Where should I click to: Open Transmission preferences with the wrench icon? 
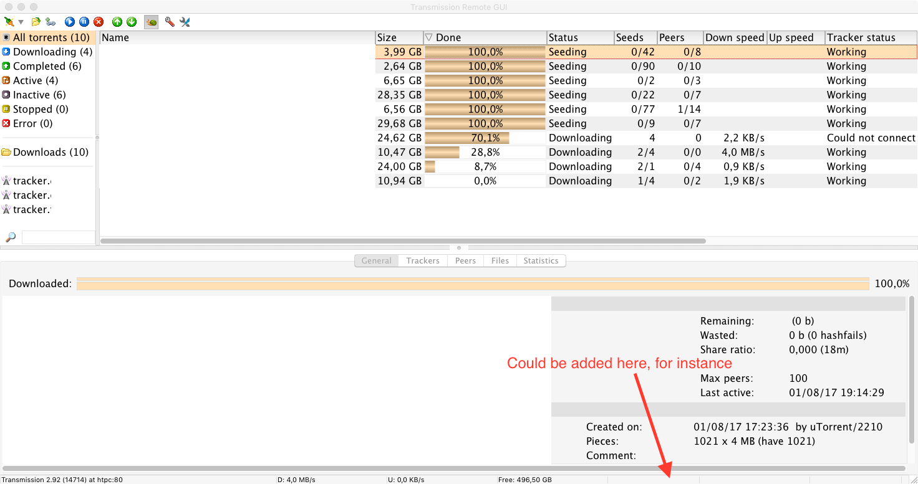coord(169,21)
